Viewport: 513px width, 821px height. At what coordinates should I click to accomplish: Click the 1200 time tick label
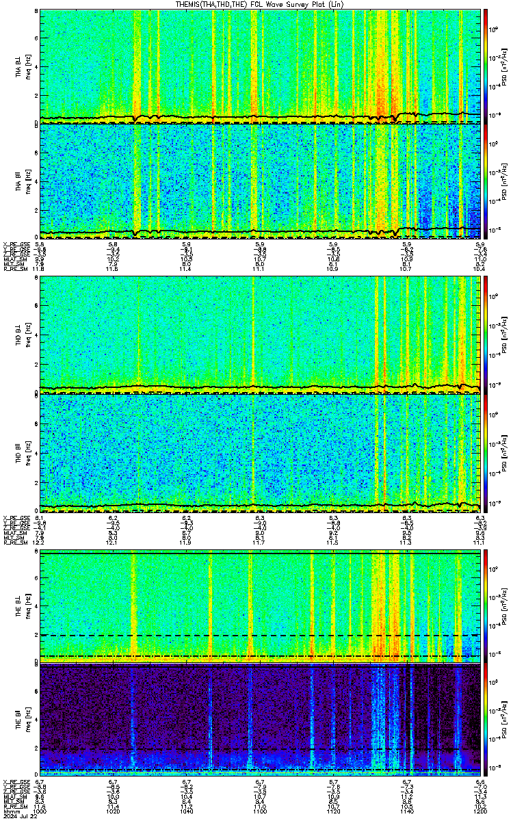480,812
